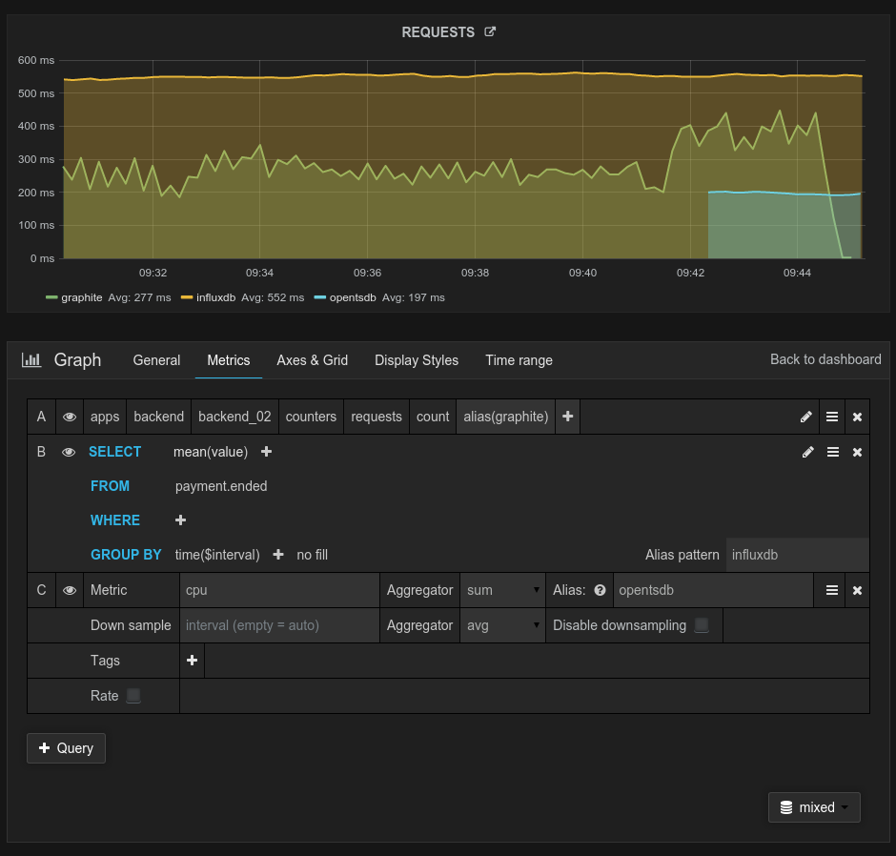Viewport: 896px width, 856px height.
Task: Switch to the Axes & Grid tab
Action: [312, 360]
